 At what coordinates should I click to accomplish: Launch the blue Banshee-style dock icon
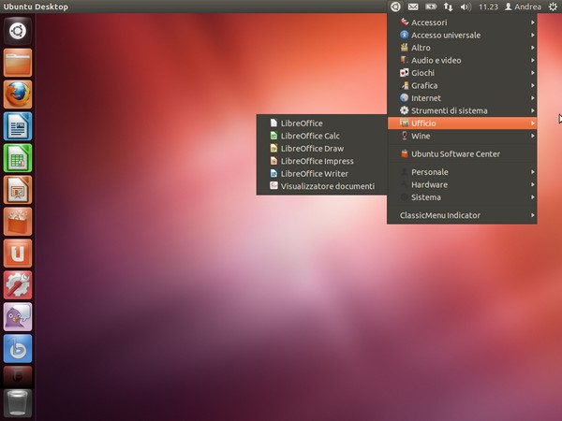[x=18, y=349]
